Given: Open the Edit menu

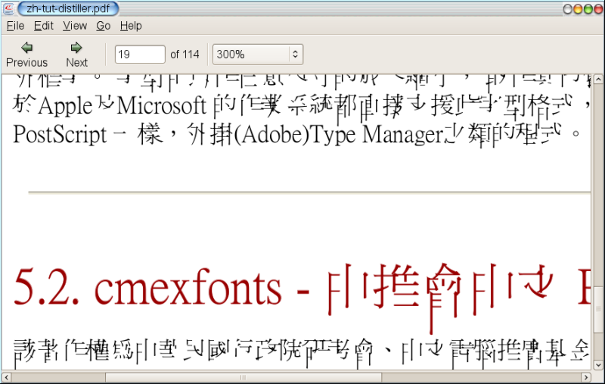Looking at the screenshot, I should [44, 26].
